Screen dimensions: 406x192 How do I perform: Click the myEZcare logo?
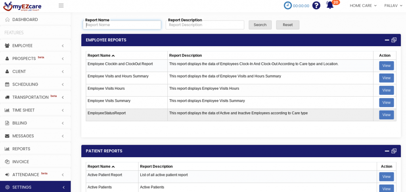coord(22,6)
